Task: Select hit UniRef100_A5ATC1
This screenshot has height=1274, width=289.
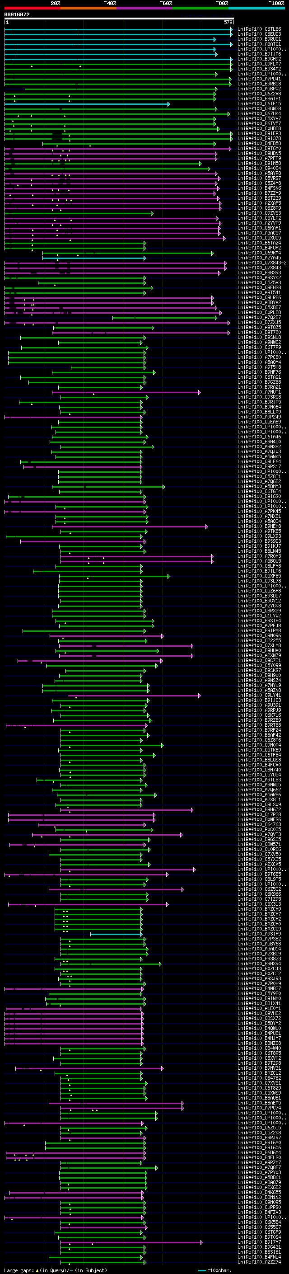Action: point(259,44)
